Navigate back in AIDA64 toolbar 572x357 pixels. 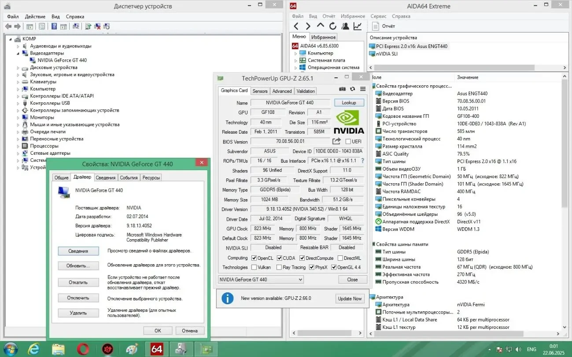pyautogui.click(x=296, y=26)
